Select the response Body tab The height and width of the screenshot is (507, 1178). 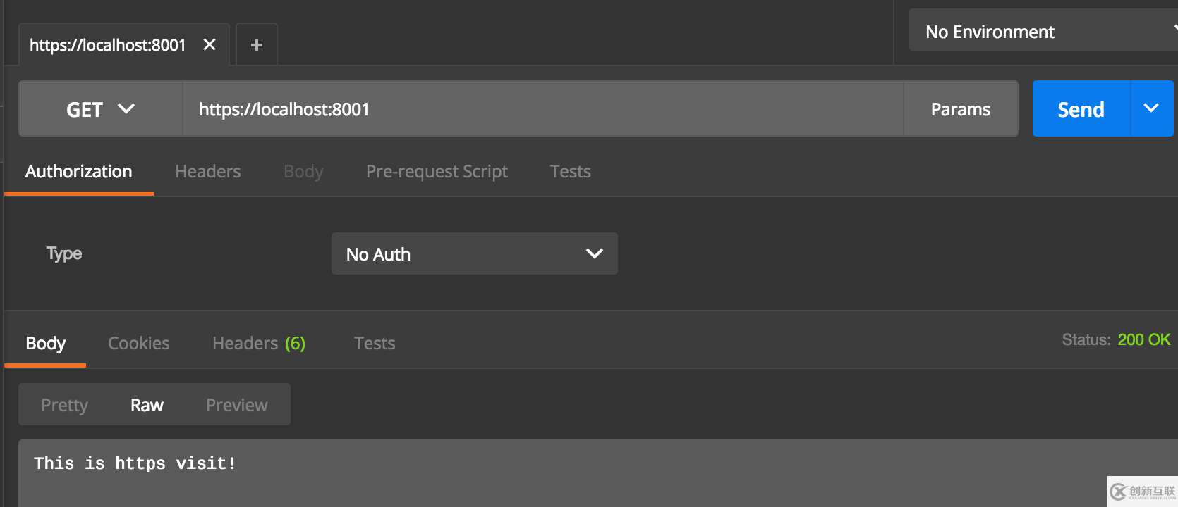coord(45,344)
